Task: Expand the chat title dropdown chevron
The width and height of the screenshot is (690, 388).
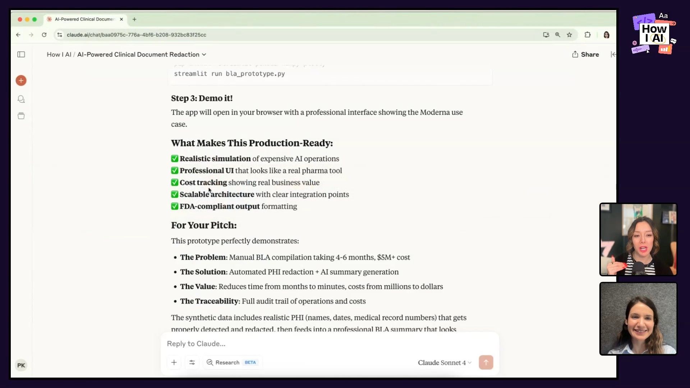Action: [x=204, y=55]
